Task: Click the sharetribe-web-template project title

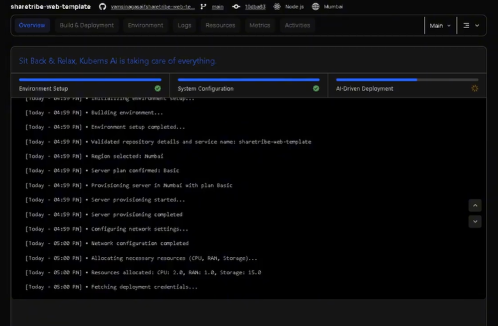Action: (51, 6)
